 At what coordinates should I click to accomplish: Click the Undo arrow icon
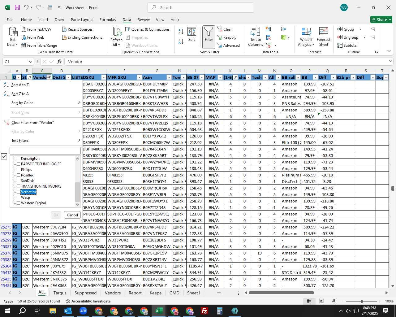click(26, 7)
